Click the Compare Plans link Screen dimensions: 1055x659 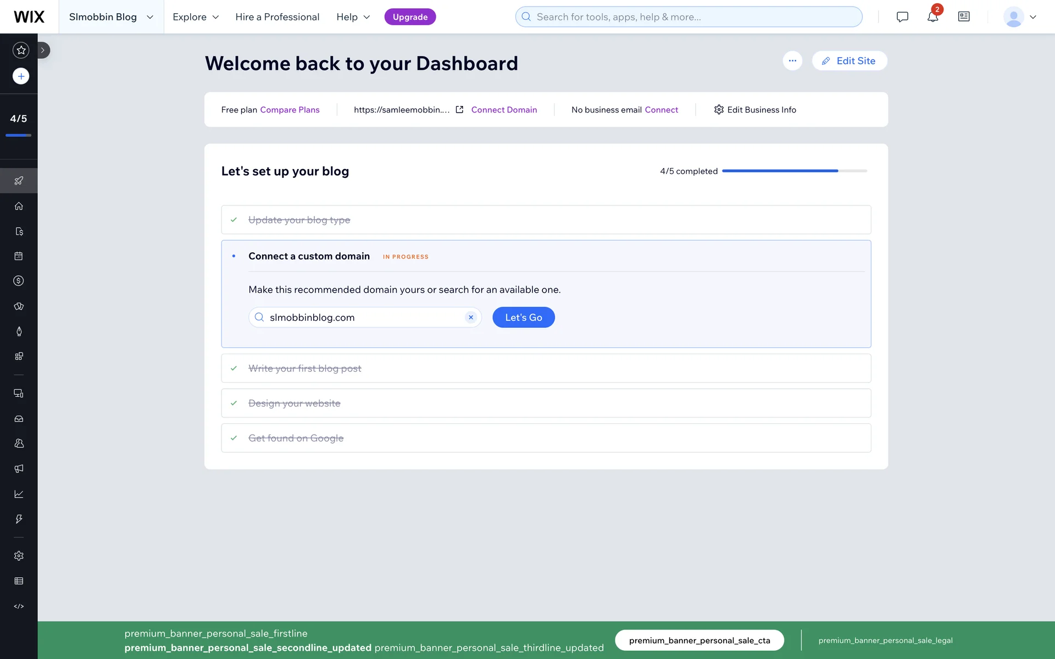pos(290,110)
